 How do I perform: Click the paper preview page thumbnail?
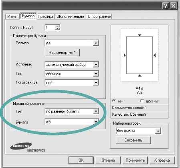[x=140, y=55]
